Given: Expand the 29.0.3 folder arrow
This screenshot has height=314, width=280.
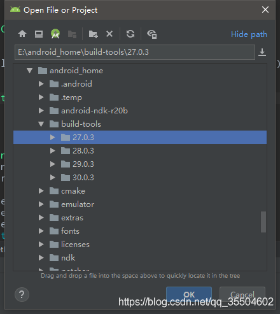Looking at the screenshot, I should (53, 164).
